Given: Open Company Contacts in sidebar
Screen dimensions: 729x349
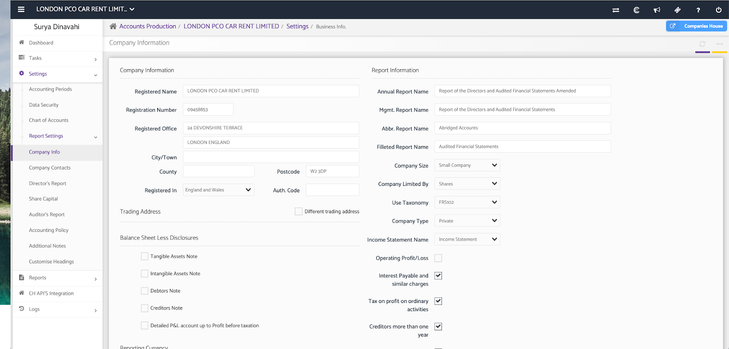Looking at the screenshot, I should (x=50, y=168).
